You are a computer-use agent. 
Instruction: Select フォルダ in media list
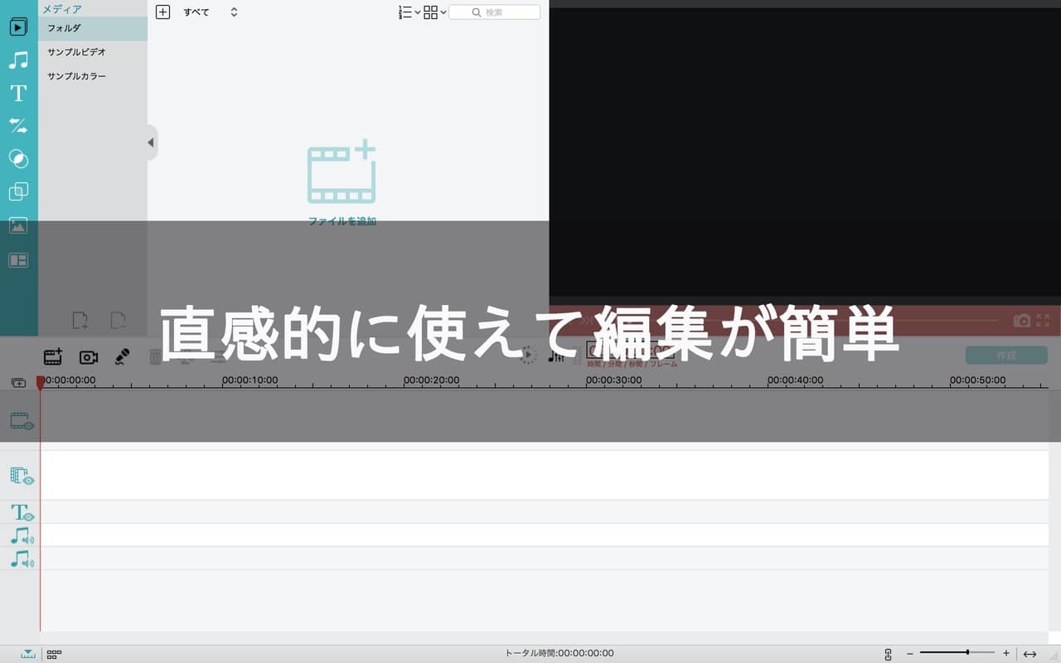pyautogui.click(x=93, y=28)
